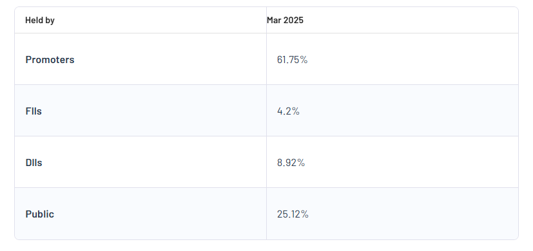Screen dimensions: 533x251
Task: Click the 8.92% DIIs value
Action: pos(291,163)
